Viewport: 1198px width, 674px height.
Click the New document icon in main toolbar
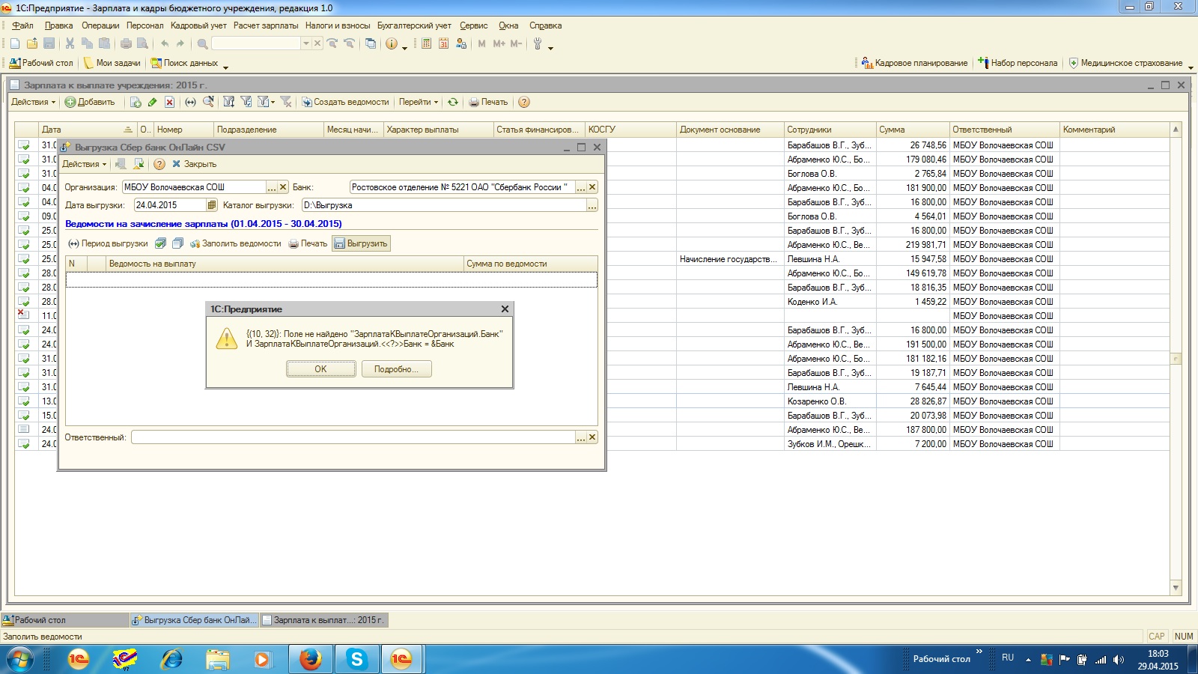(14, 43)
